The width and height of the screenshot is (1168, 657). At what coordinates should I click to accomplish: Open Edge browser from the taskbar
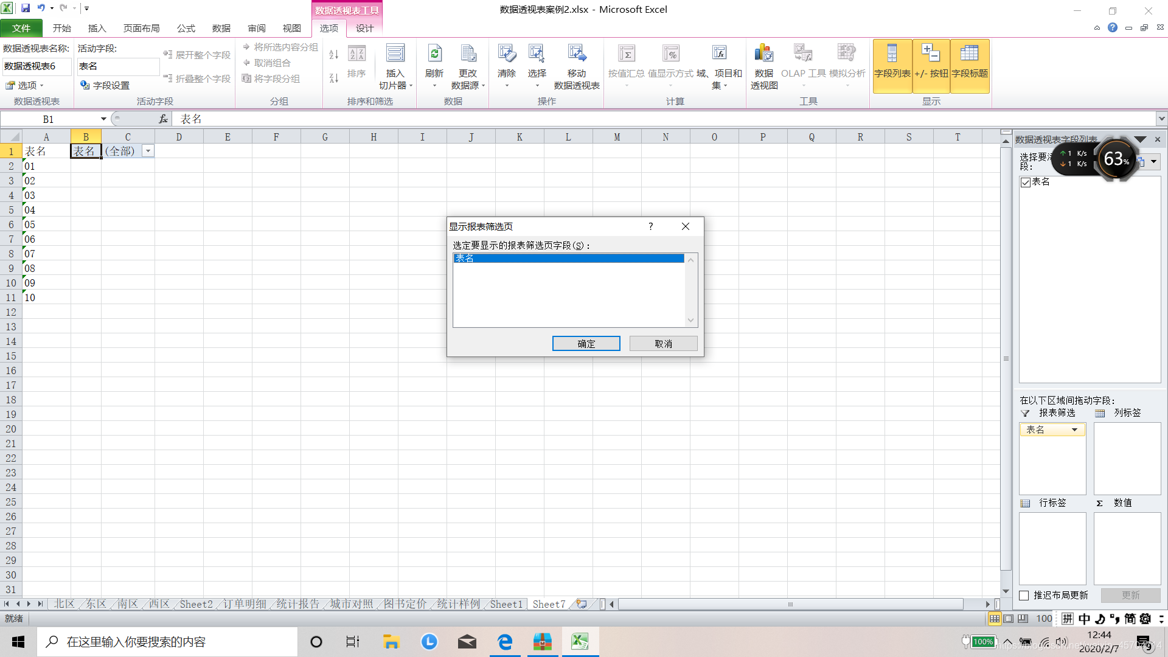pyautogui.click(x=505, y=642)
